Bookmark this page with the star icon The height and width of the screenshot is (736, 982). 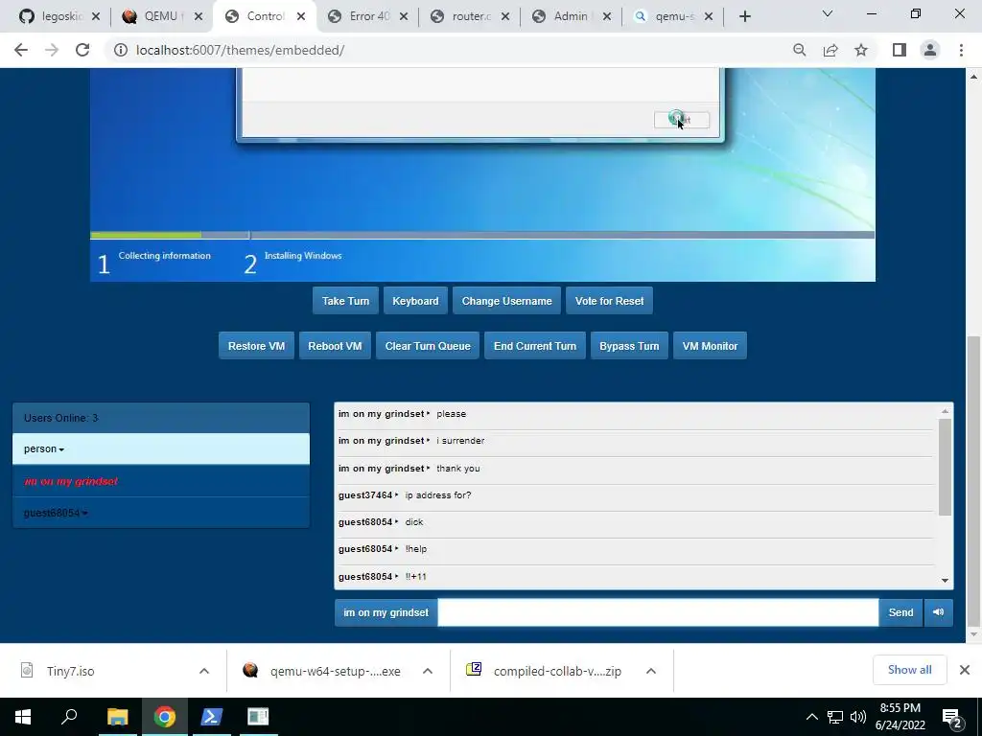tap(861, 50)
